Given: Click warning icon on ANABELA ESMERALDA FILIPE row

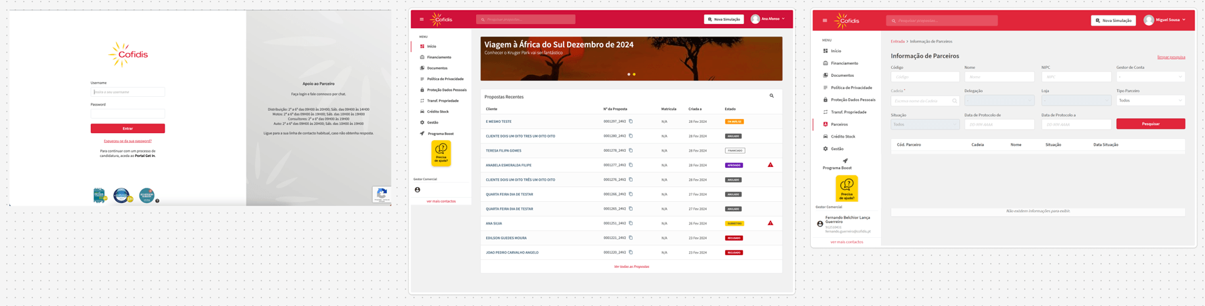Looking at the screenshot, I should point(771,165).
